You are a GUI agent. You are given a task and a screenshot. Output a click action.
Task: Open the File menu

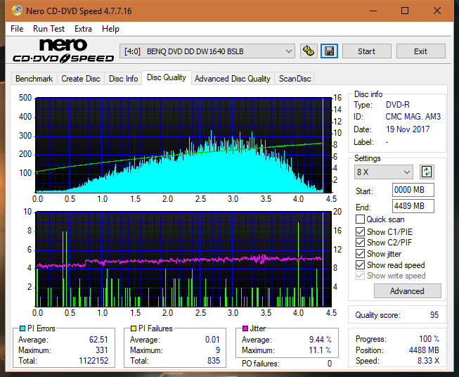[17, 29]
